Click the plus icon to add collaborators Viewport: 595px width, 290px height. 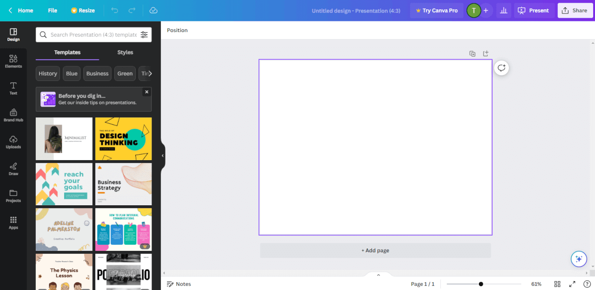click(486, 10)
